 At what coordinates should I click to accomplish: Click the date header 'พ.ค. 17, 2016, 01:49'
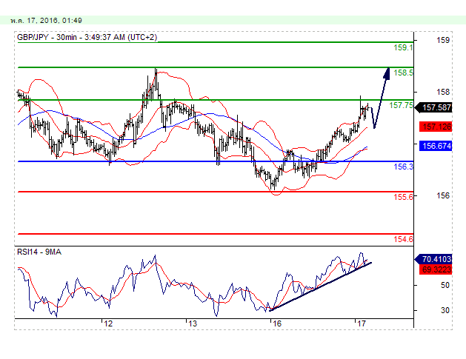(x=46, y=21)
